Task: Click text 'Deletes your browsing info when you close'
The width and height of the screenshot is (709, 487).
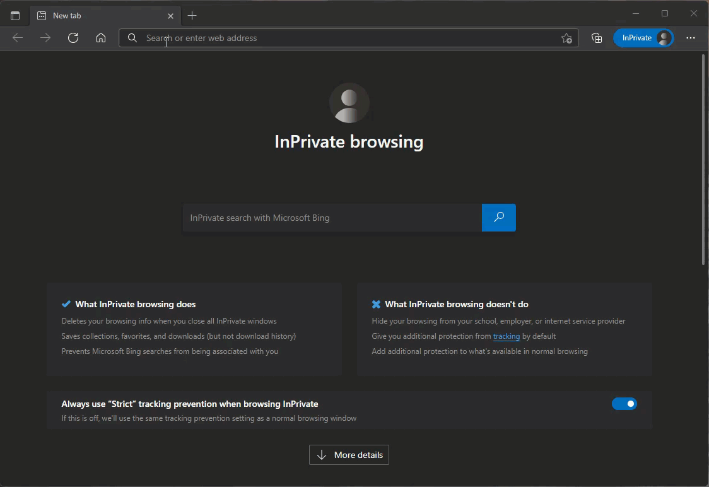Action: click(169, 321)
